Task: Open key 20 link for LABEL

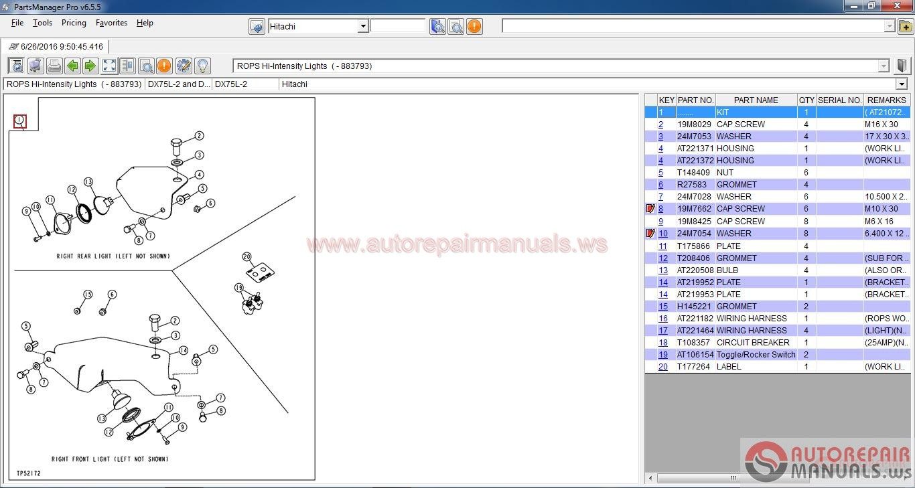Action: click(663, 367)
